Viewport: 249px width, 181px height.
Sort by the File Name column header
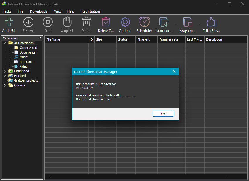(x=67, y=39)
